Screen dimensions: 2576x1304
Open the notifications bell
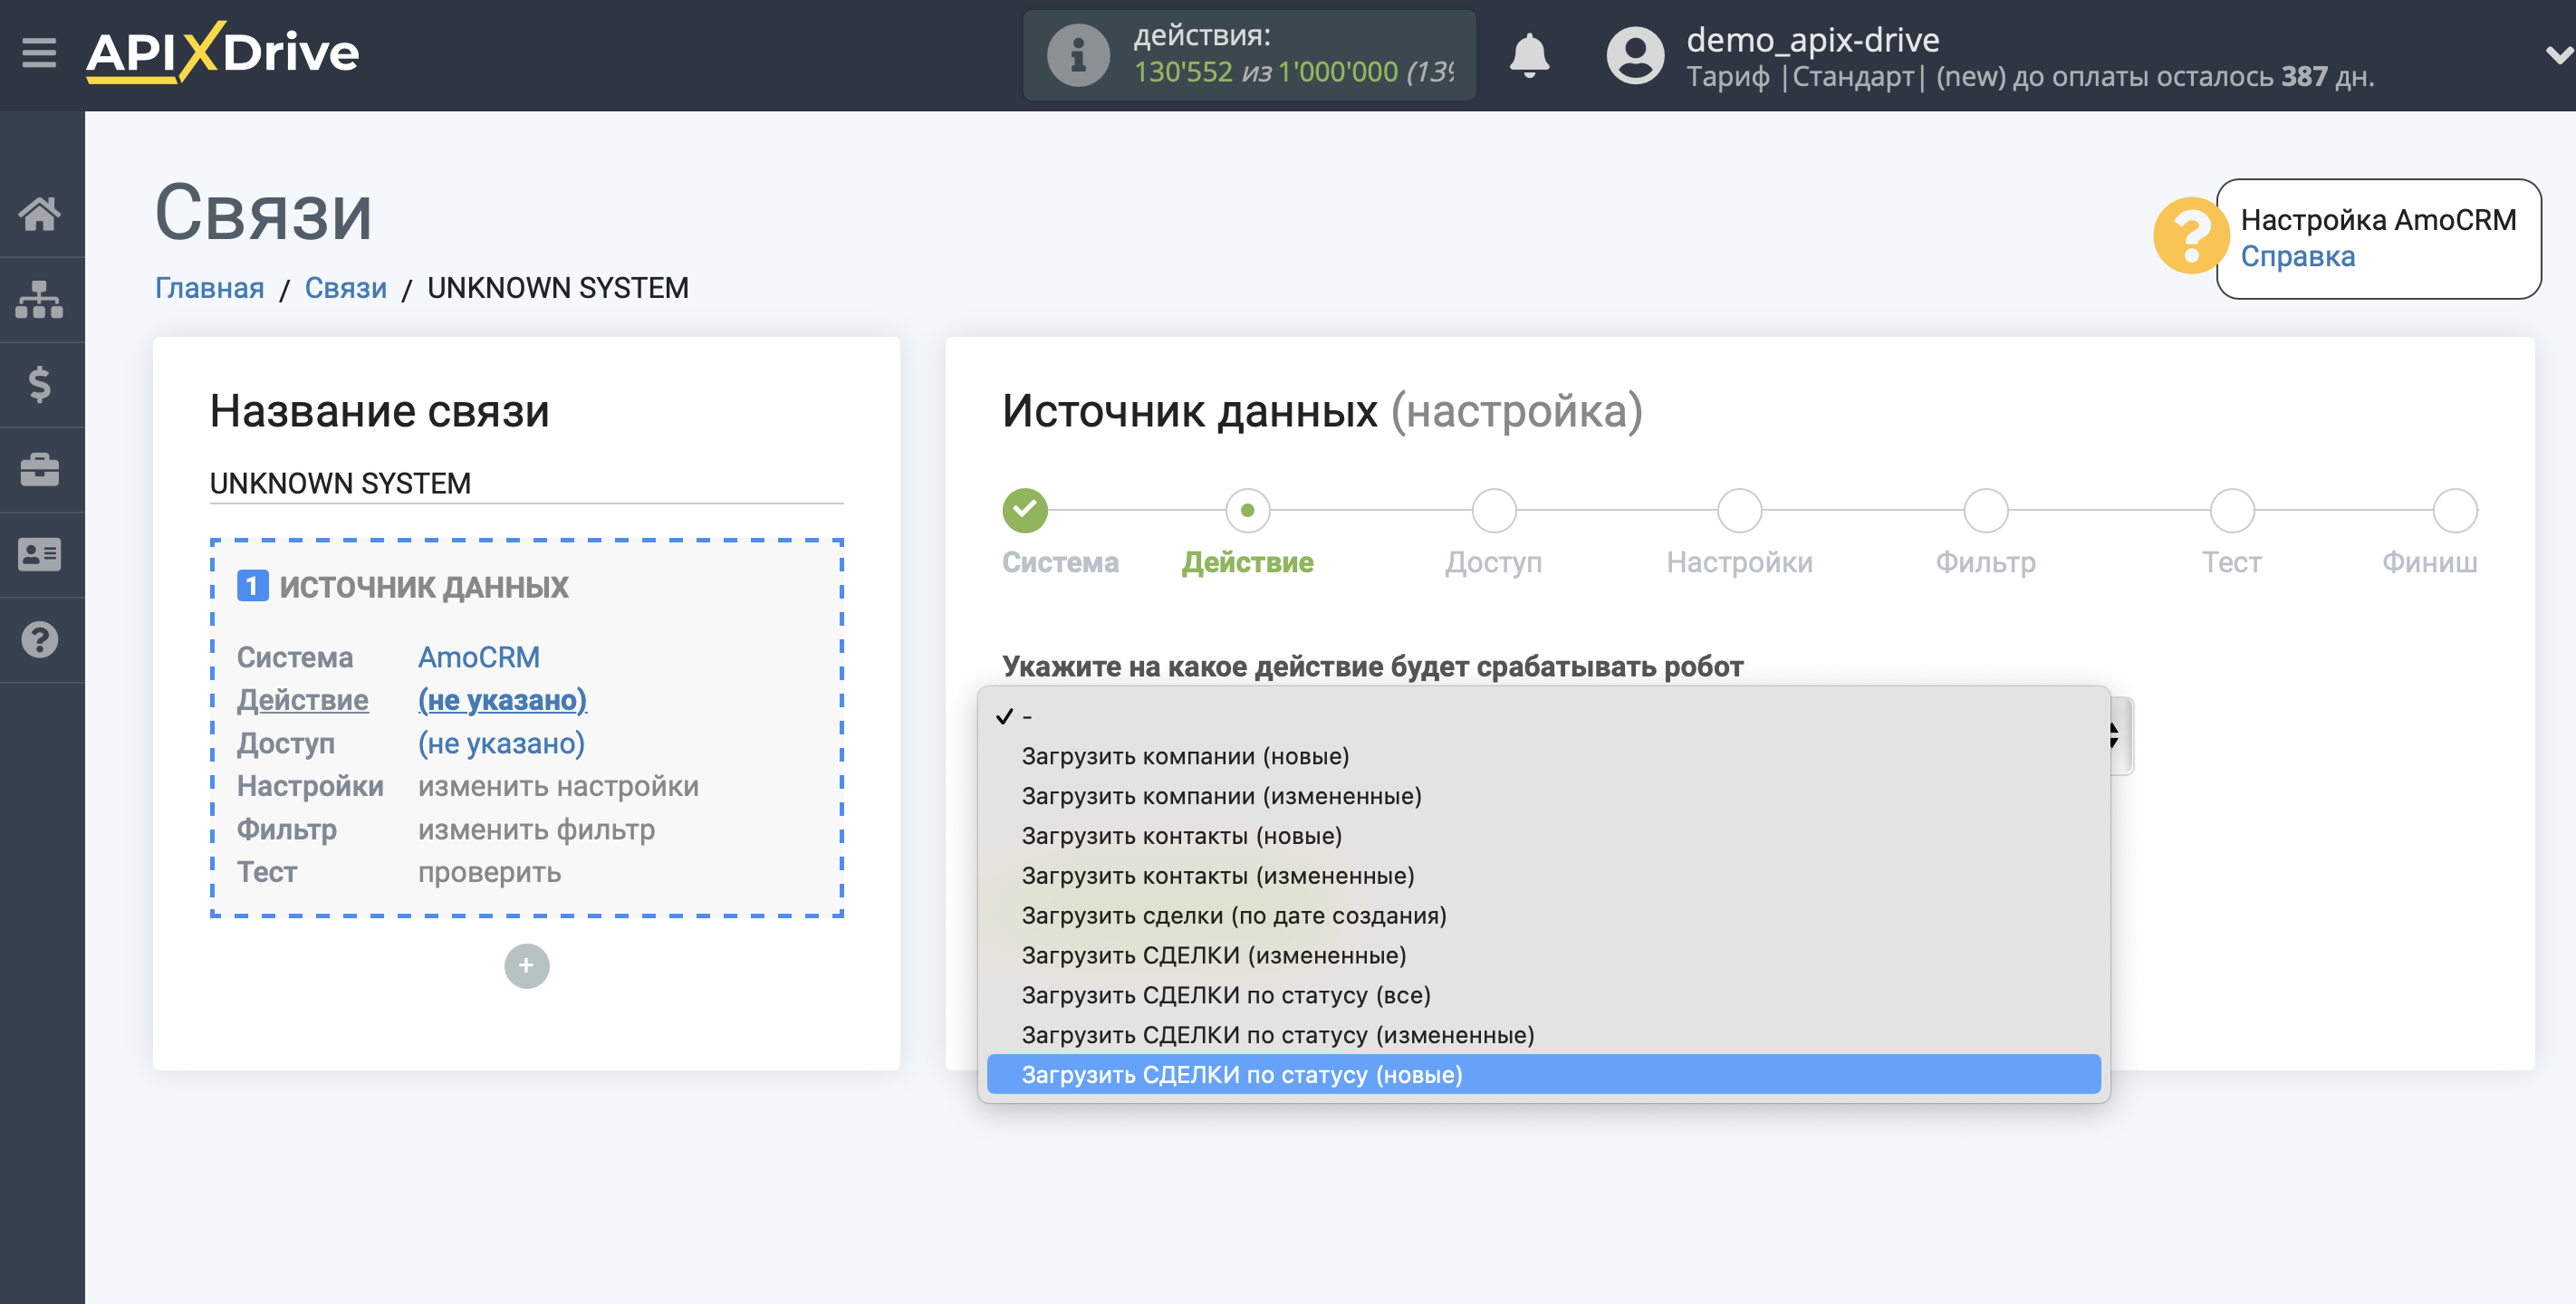(1528, 55)
